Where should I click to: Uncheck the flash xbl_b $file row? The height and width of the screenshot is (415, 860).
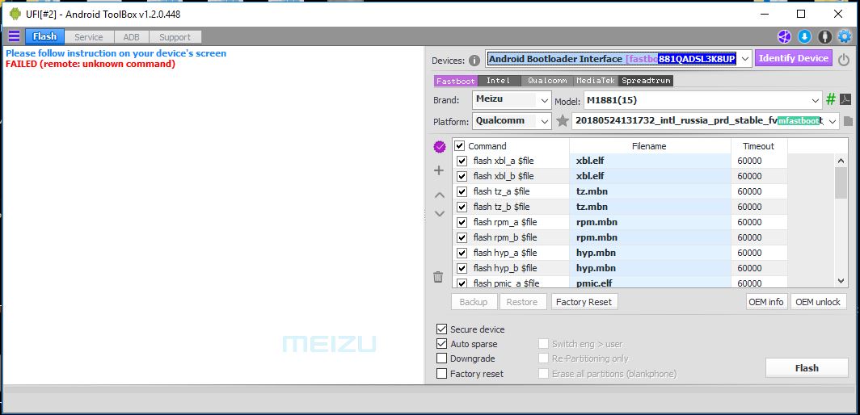(462, 177)
